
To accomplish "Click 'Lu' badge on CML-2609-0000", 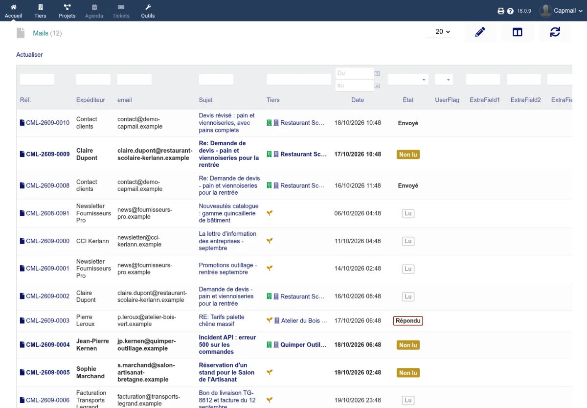I will 408,241.
